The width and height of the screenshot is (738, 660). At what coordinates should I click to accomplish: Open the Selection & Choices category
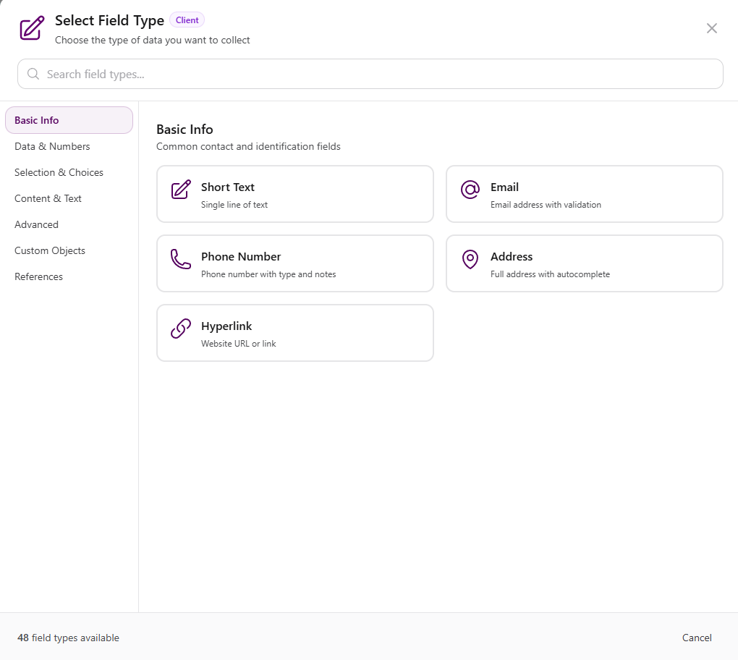69,172
